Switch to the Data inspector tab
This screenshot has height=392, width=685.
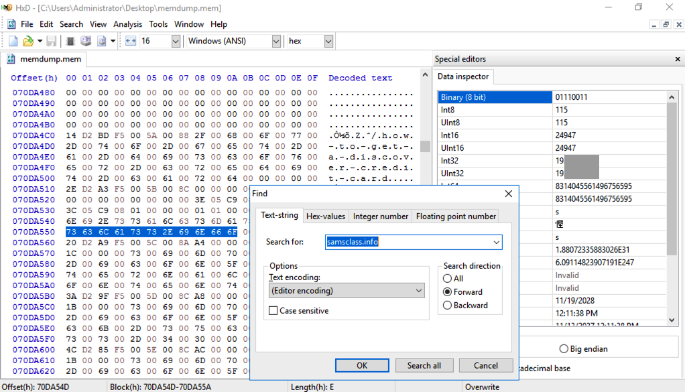463,76
